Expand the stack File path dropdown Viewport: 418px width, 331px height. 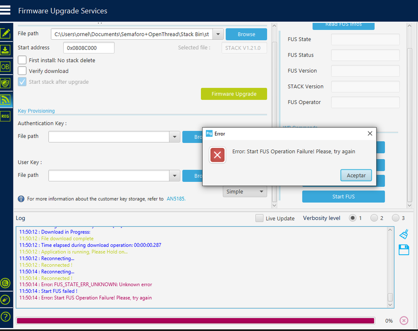[218, 34]
